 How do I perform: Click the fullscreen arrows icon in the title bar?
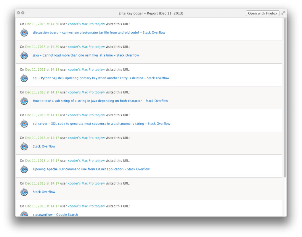pos(283,13)
